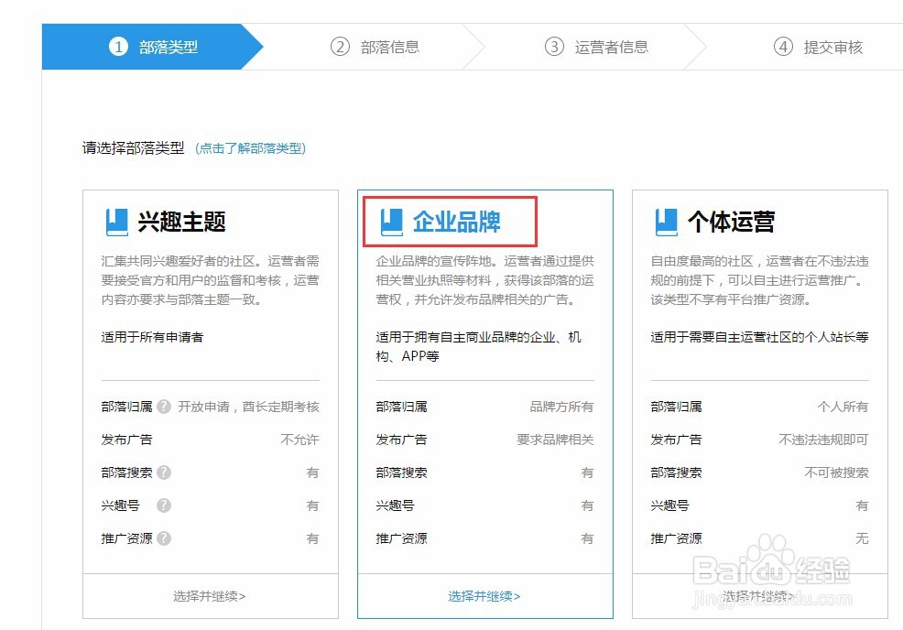Click the help icon beside 部落搜索 in 兴趣主题
Image resolution: width=903 pixels, height=630 pixels.
pos(162,472)
